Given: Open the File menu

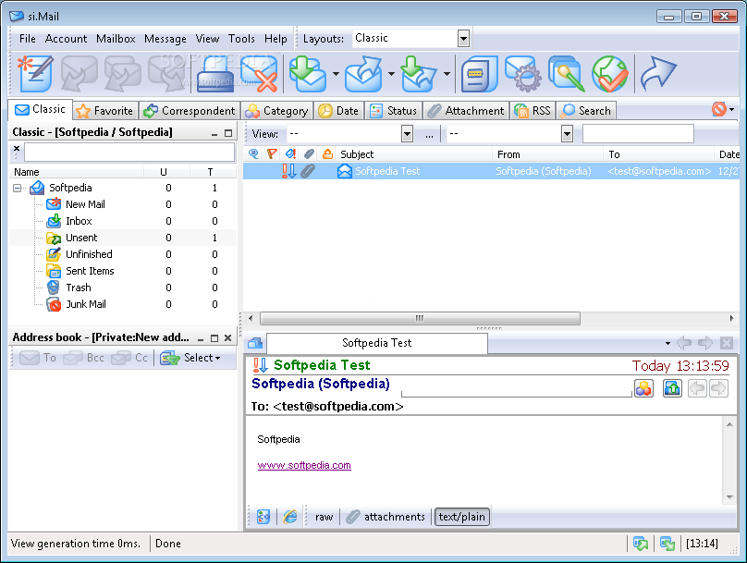Looking at the screenshot, I should click(x=27, y=39).
